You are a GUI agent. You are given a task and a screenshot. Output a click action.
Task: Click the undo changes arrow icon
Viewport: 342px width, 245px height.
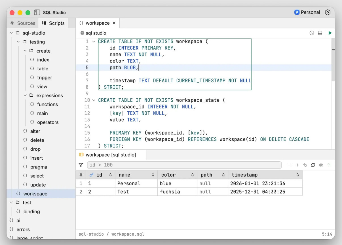click(x=305, y=165)
